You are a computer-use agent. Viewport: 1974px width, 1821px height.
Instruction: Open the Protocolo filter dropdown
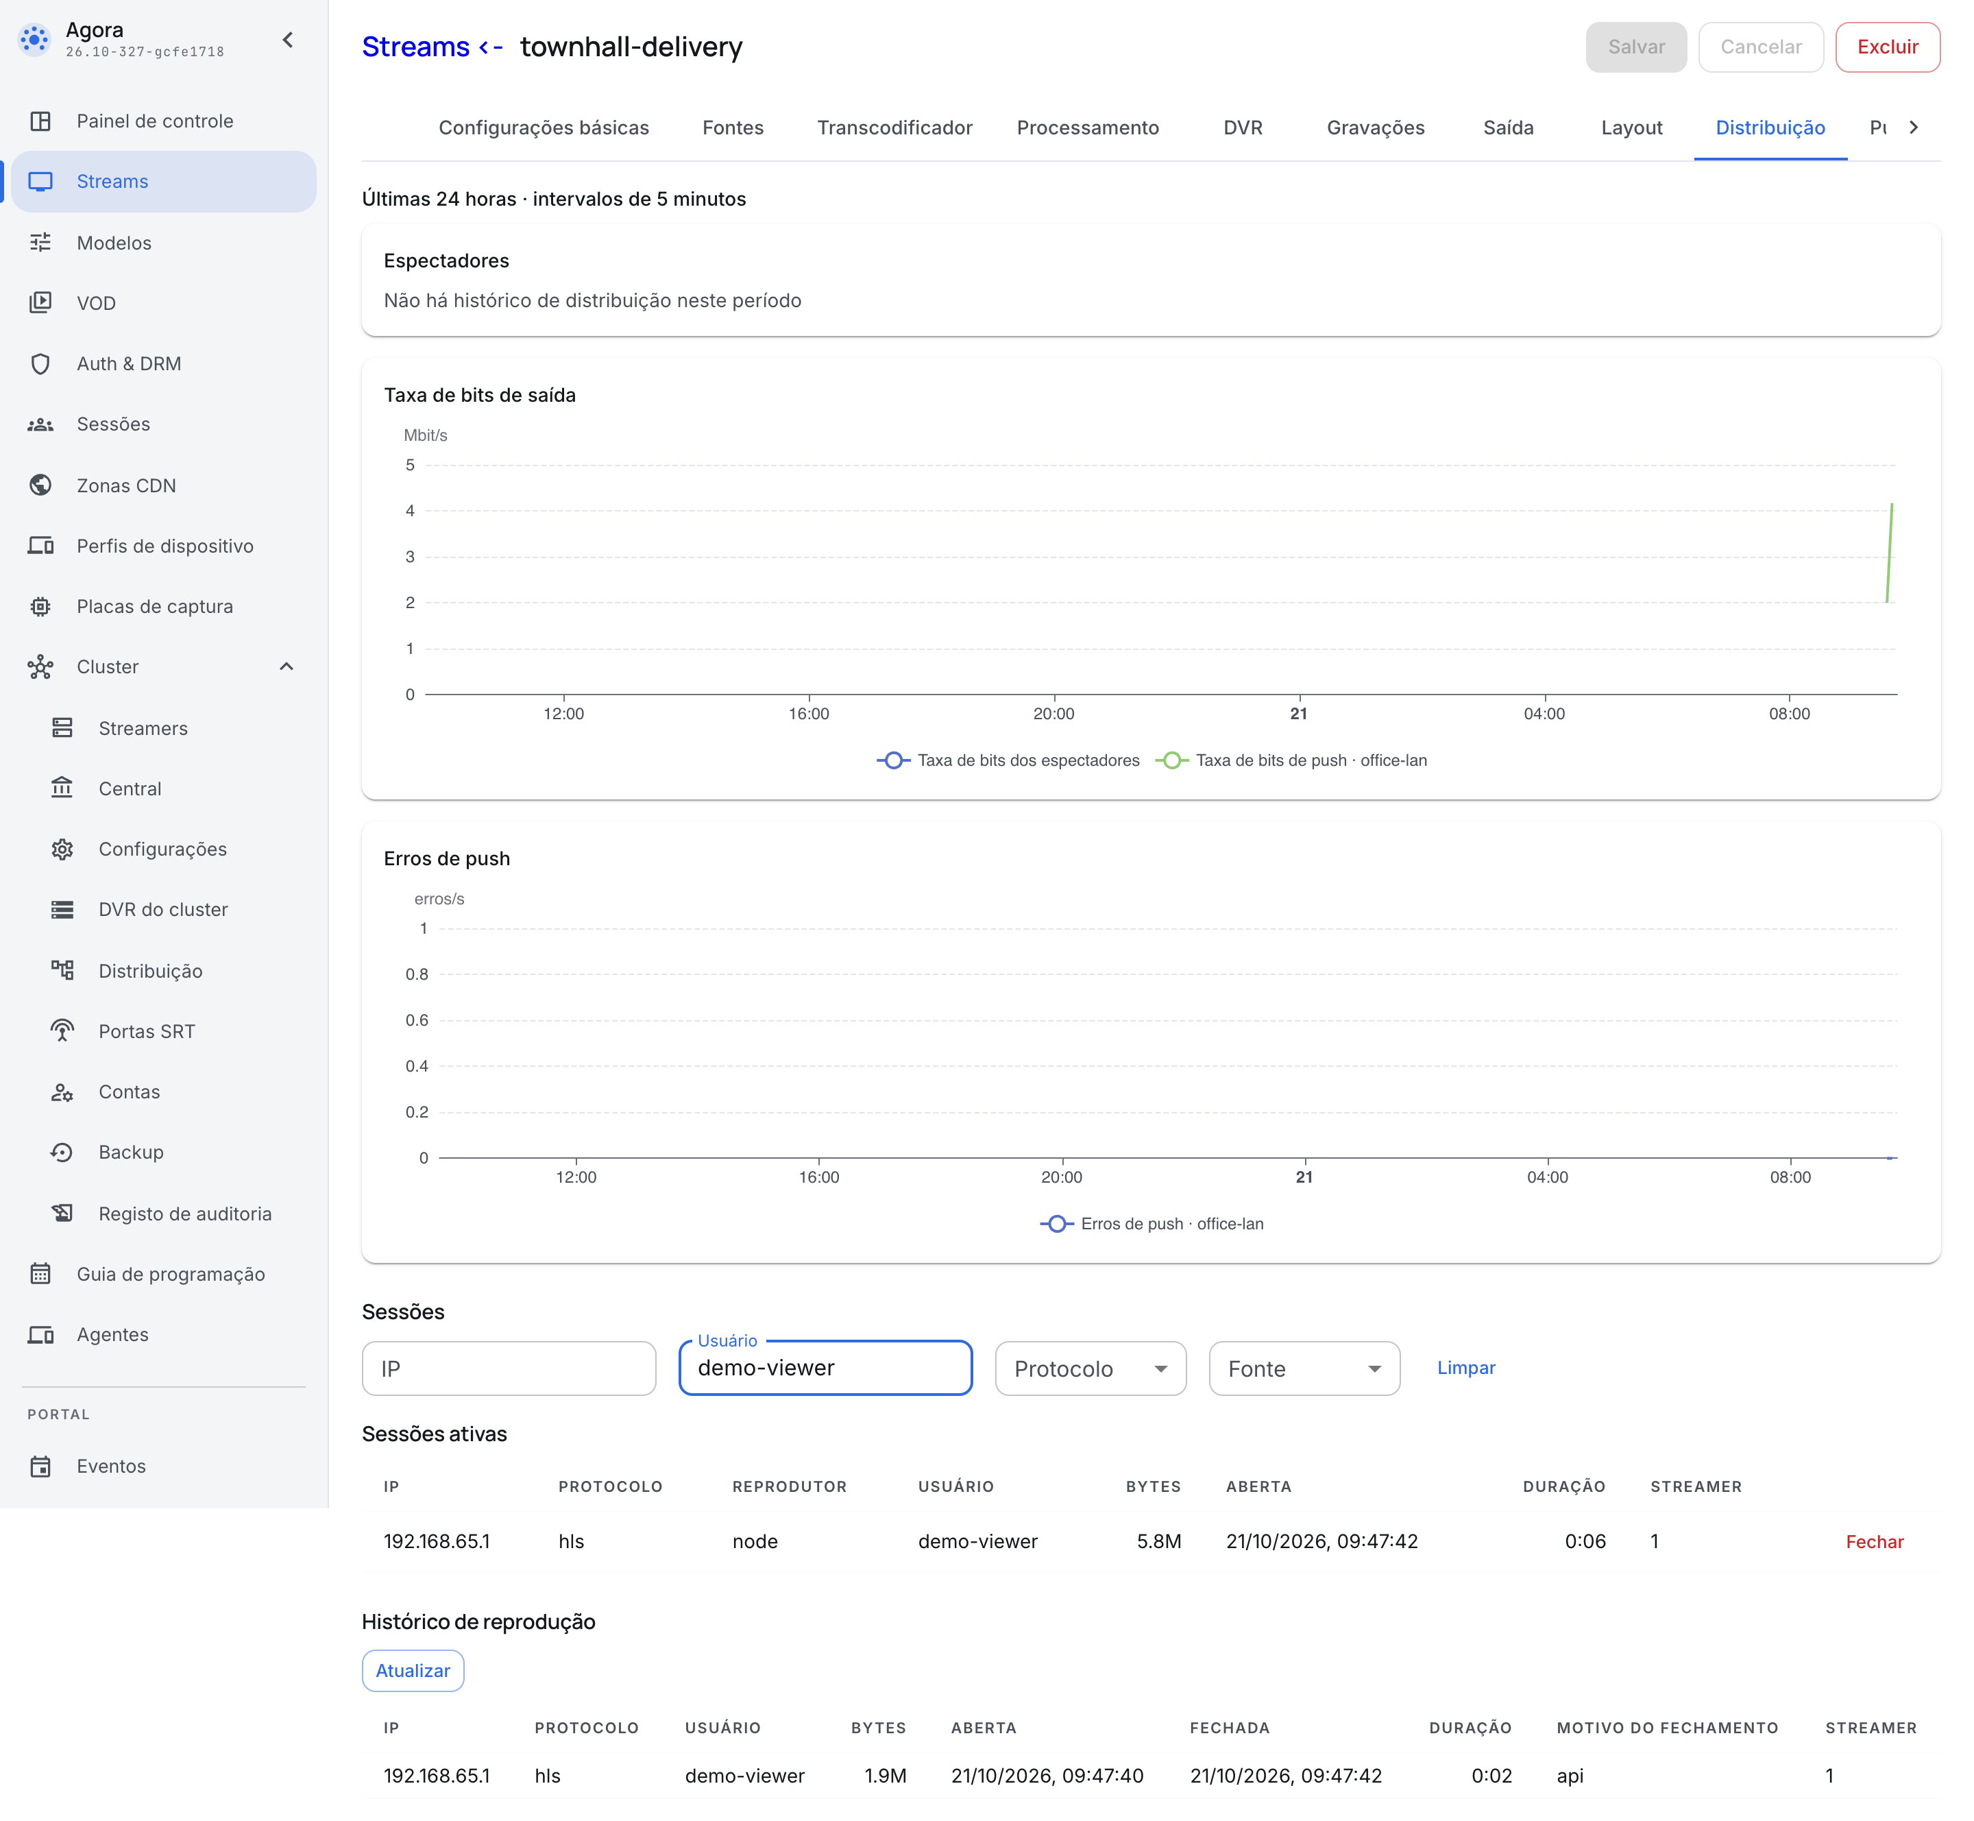(1090, 1368)
